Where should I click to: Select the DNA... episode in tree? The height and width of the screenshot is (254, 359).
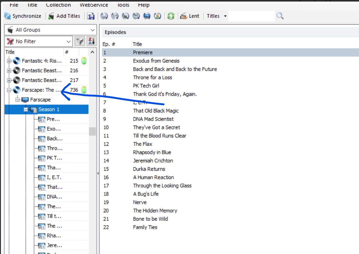[x=54, y=197]
